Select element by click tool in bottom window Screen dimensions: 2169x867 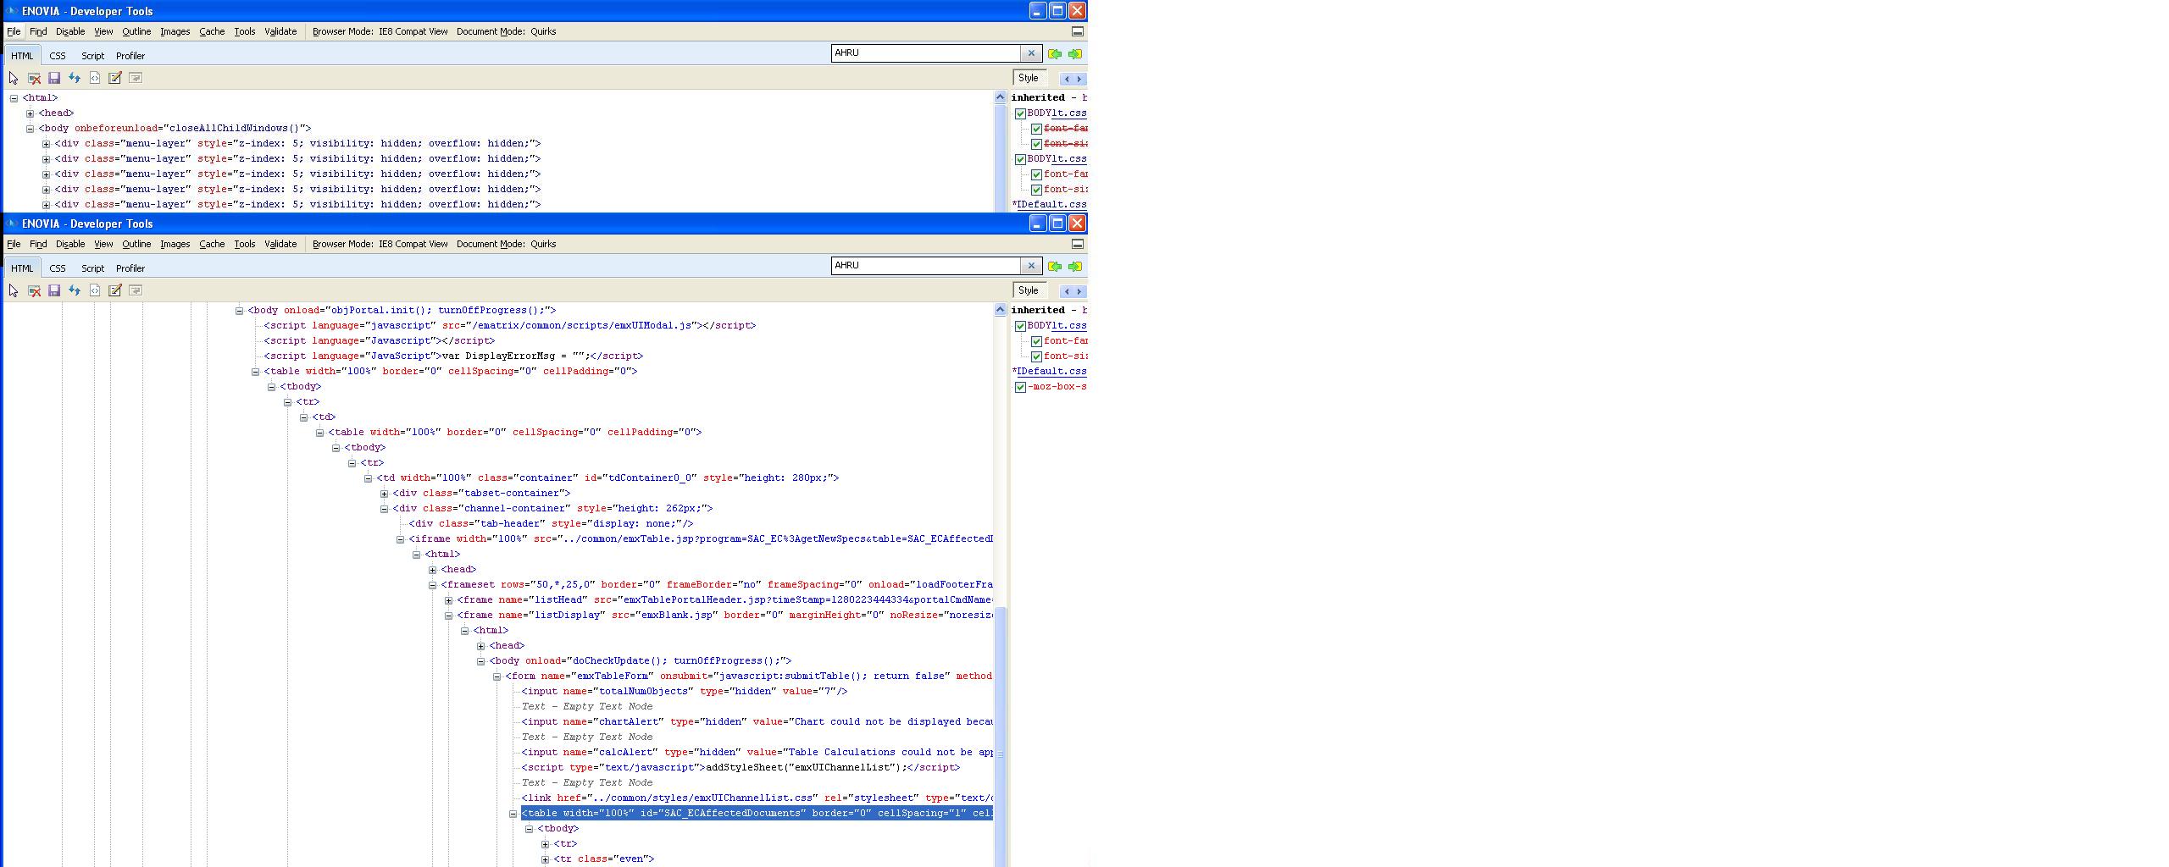14,290
